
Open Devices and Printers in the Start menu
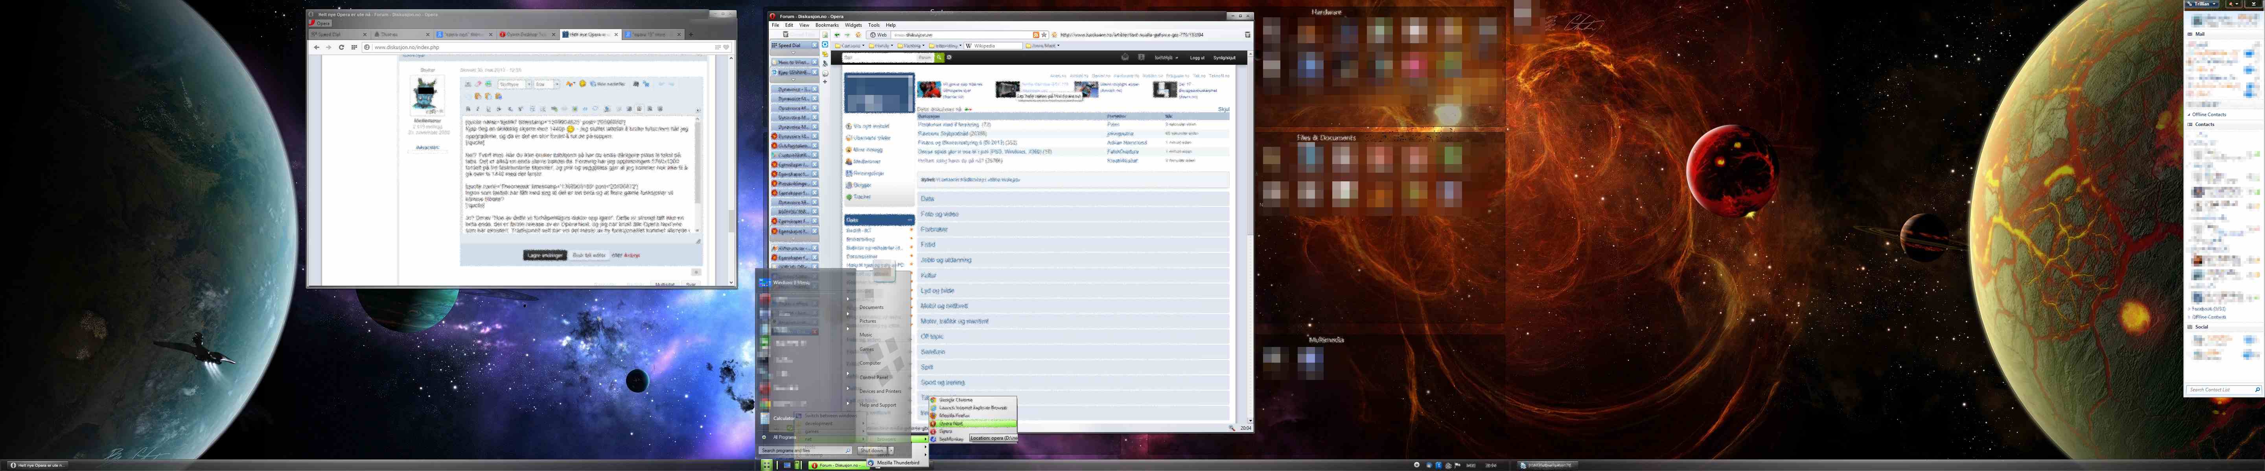[880, 391]
